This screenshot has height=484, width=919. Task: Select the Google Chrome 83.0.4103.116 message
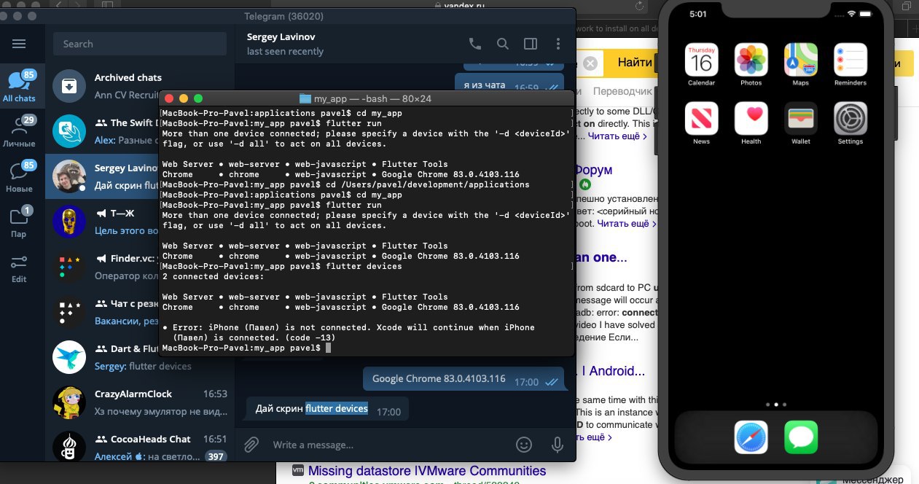pos(464,379)
